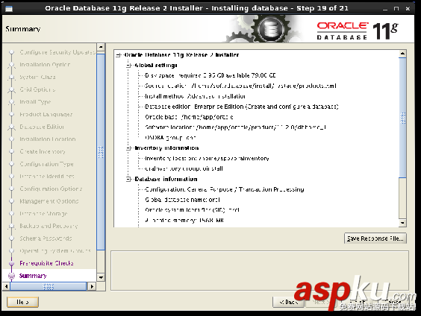Minimize the installer window
This screenshot has height=316, width=421.
pyautogui.click(x=385, y=9)
